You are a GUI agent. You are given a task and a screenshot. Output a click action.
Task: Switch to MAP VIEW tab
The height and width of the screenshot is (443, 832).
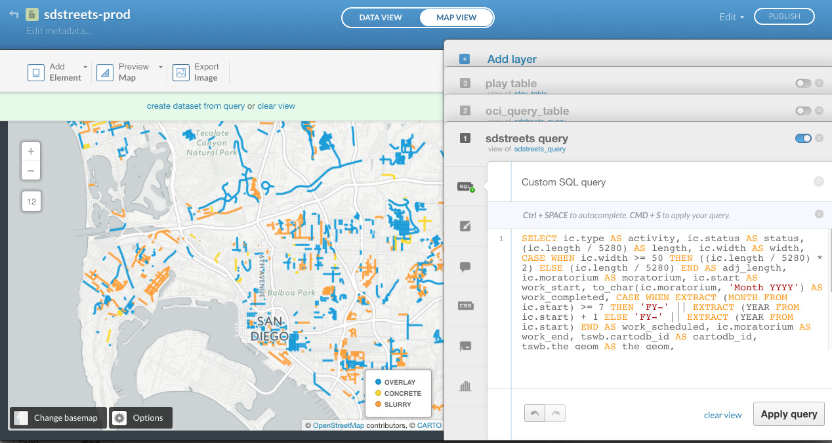[455, 18]
